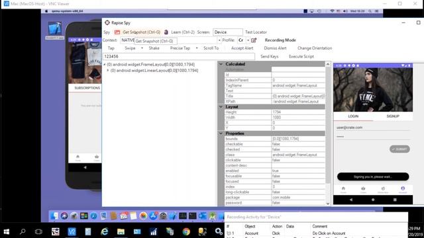Click the Apple menu in the Mac menu bar

click(46, 11)
